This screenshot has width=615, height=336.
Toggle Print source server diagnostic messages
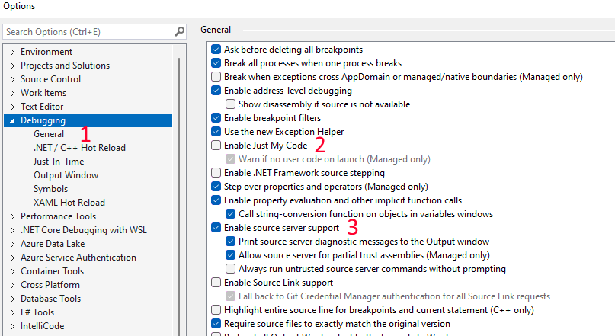(231, 242)
